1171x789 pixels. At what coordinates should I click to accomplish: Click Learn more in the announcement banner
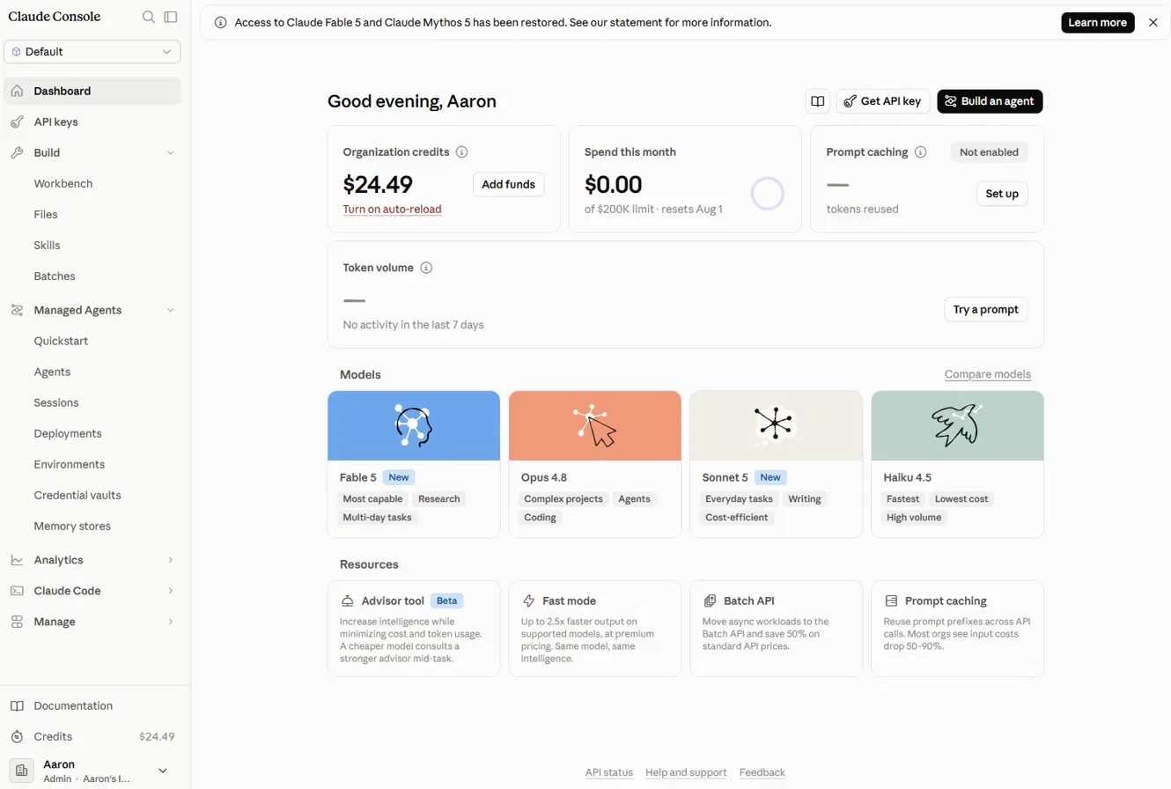point(1097,23)
